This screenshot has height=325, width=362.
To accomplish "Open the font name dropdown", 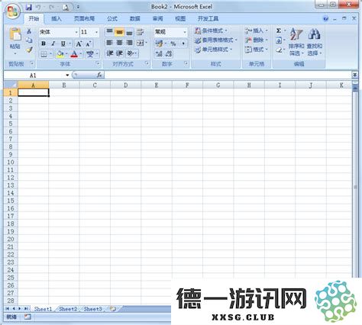I will coord(76,32).
